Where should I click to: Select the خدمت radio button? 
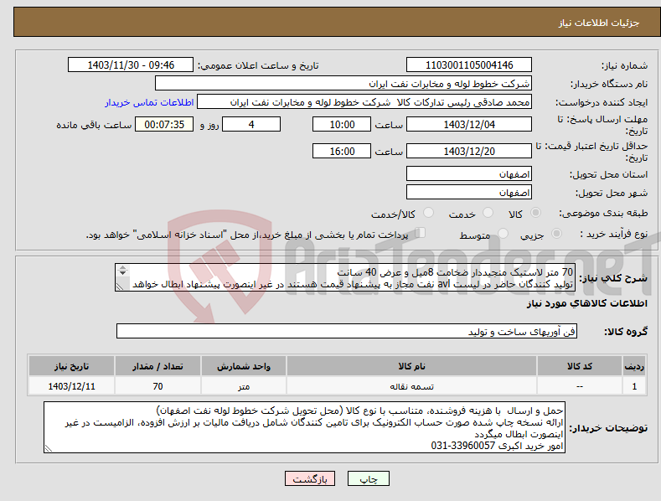tap(488, 213)
